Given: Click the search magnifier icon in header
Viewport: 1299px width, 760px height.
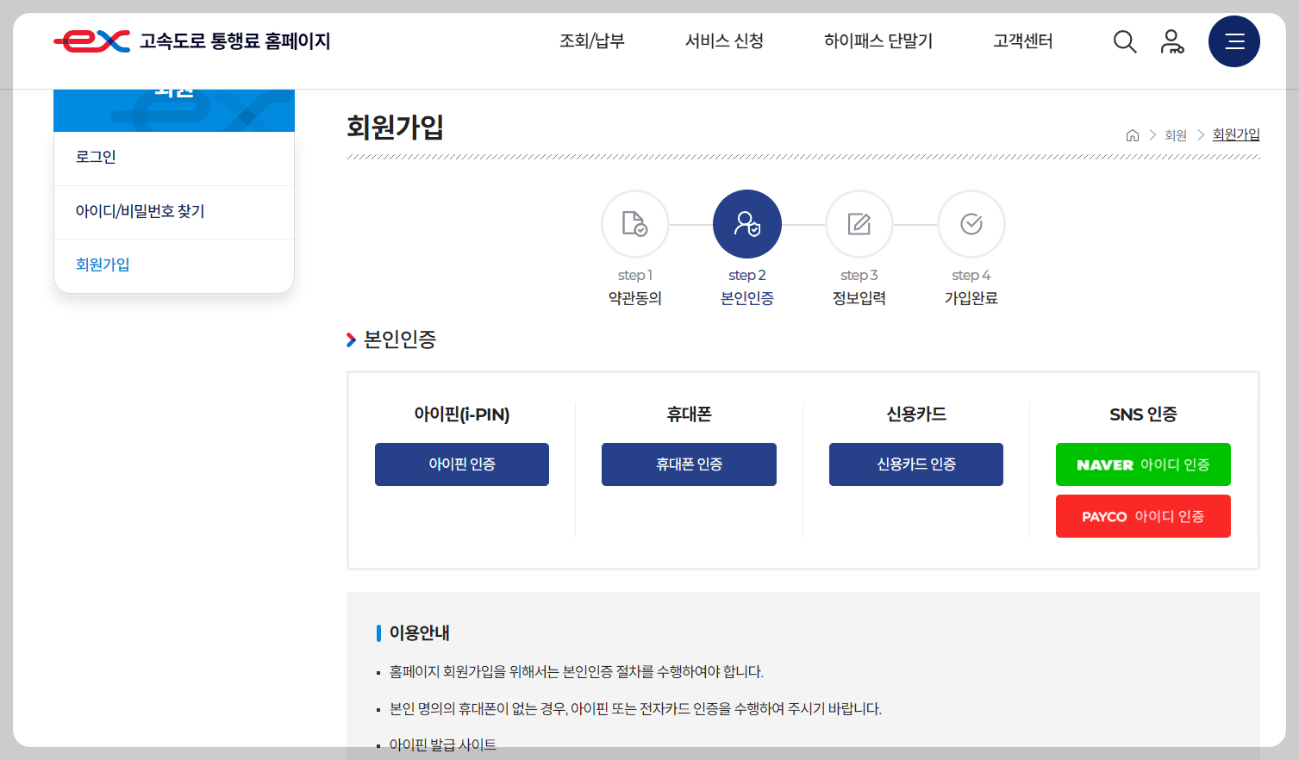Looking at the screenshot, I should coord(1125,40).
